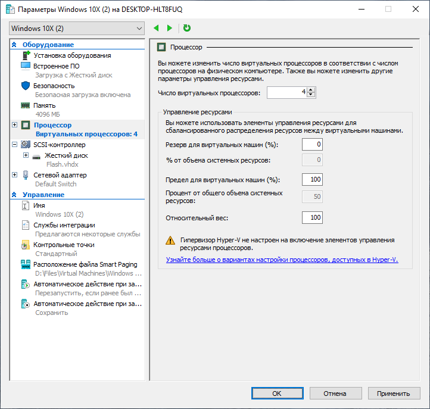Click the Контрольные точки icon
This screenshot has height=409, width=430.
pos(25,245)
